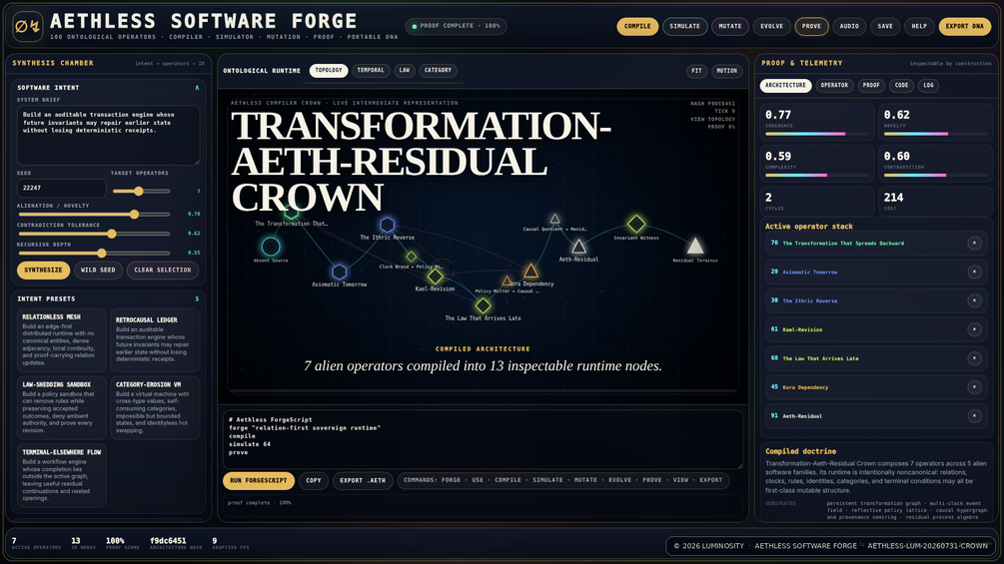Remove Kora Dependency from operator stack
The height and width of the screenshot is (564, 1004).
974,387
